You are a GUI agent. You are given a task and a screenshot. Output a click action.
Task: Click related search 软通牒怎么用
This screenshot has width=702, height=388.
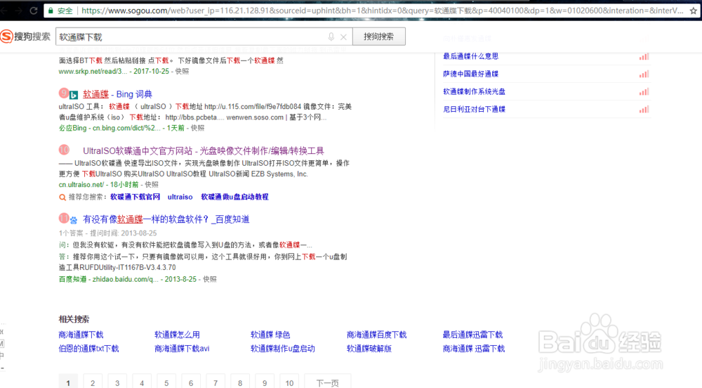pyautogui.click(x=178, y=335)
